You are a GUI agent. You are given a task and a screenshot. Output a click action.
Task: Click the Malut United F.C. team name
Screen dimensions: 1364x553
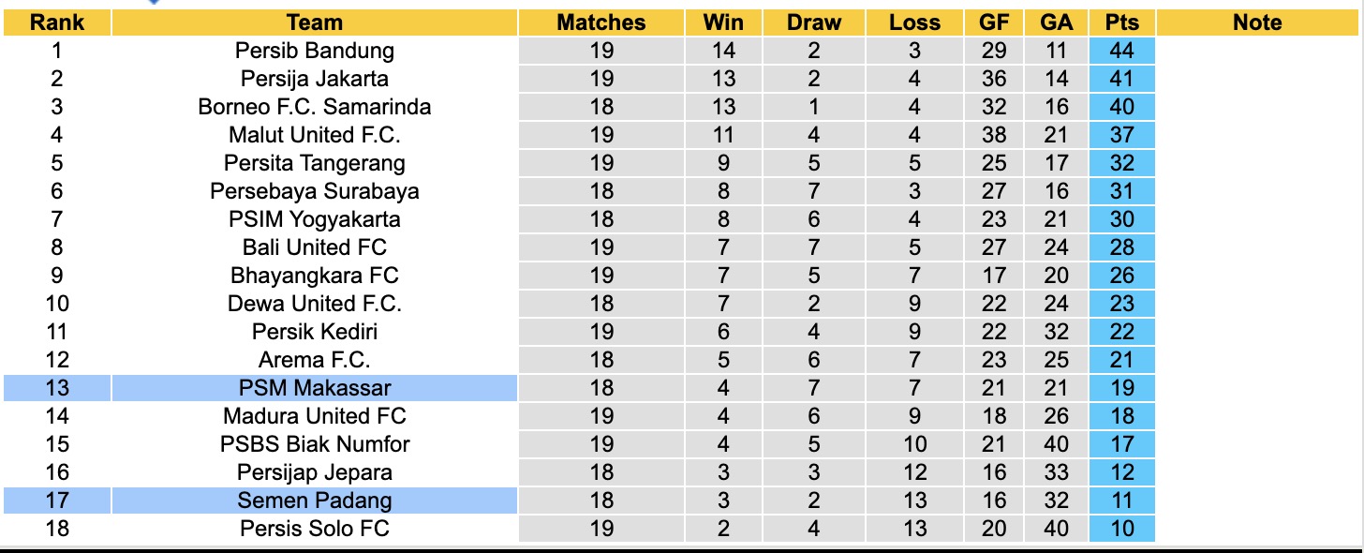(x=315, y=135)
